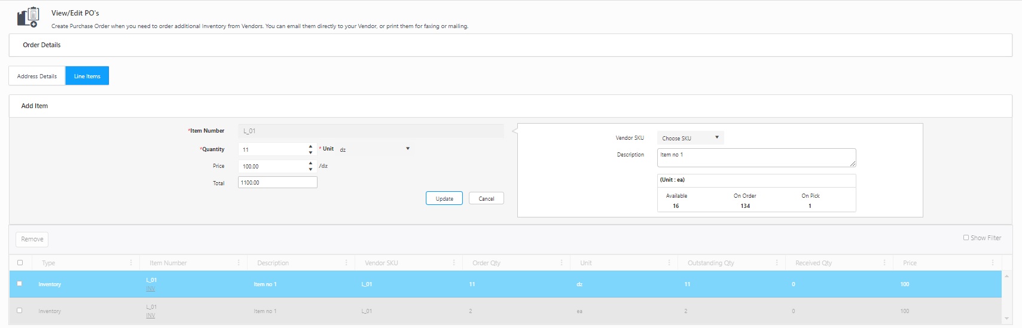Image resolution: width=1022 pixels, height=328 pixels.
Task: Expand the Unit dropdown showing dz
Action: click(374, 149)
